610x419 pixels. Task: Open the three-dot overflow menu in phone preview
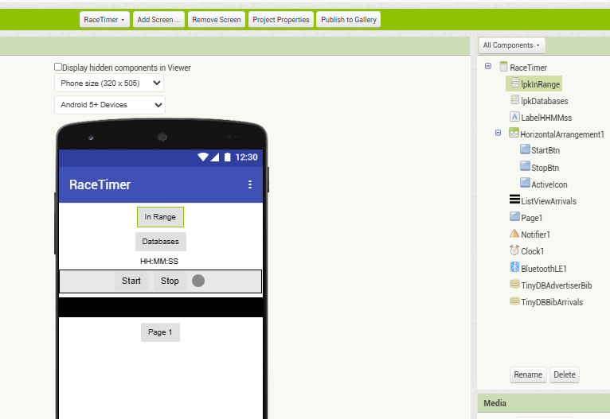[250, 184]
